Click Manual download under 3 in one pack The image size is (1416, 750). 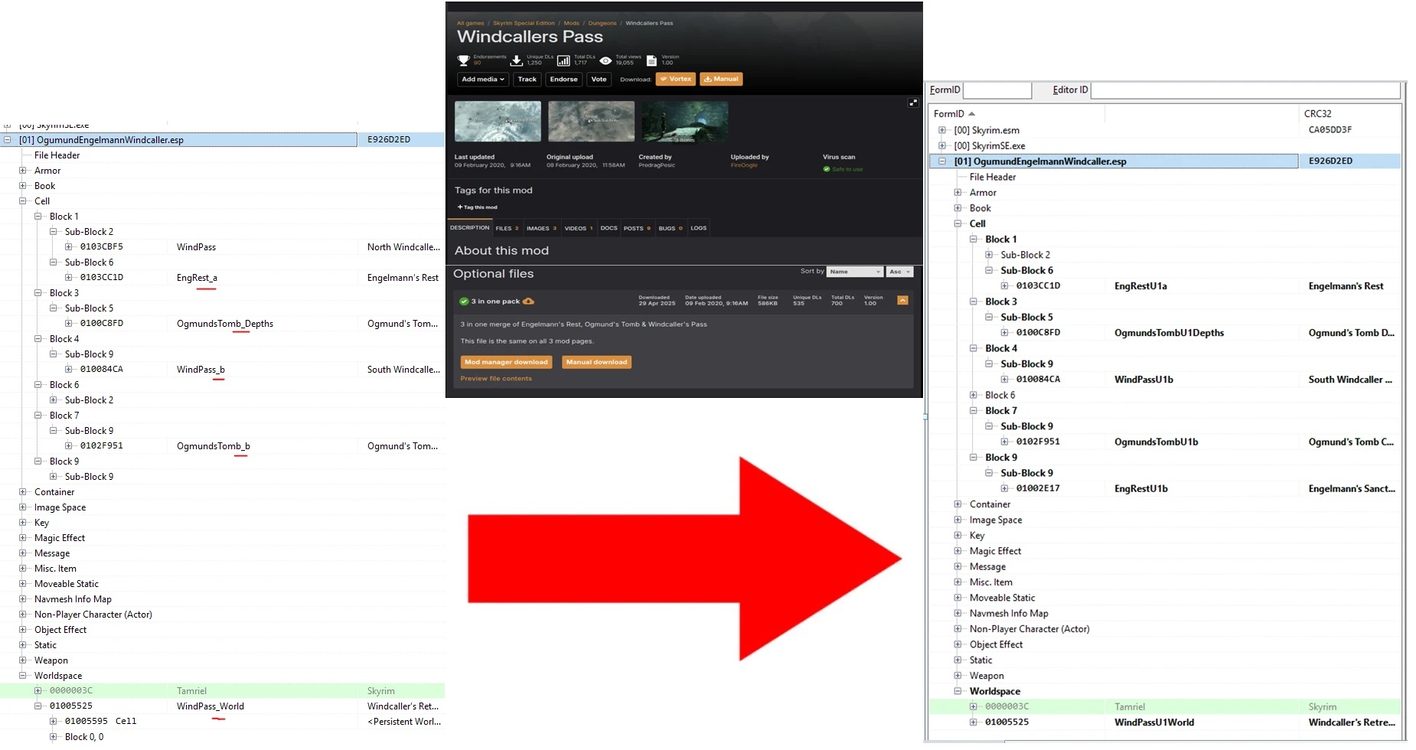coord(596,362)
